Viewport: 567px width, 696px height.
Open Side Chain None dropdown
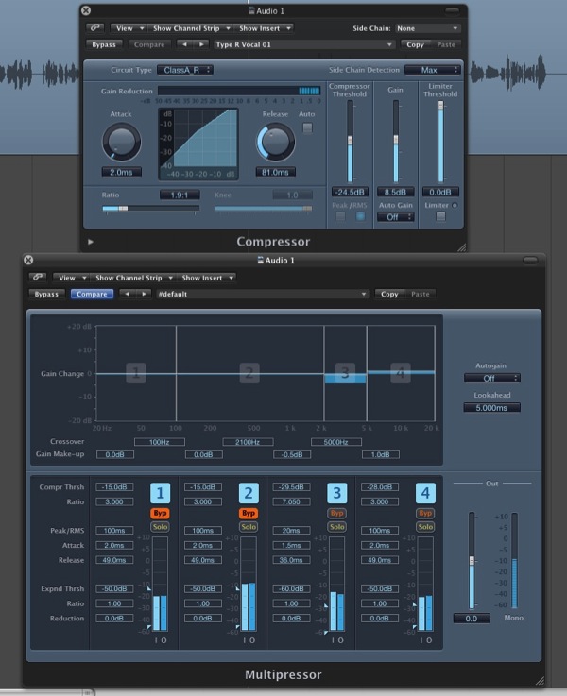(x=427, y=28)
